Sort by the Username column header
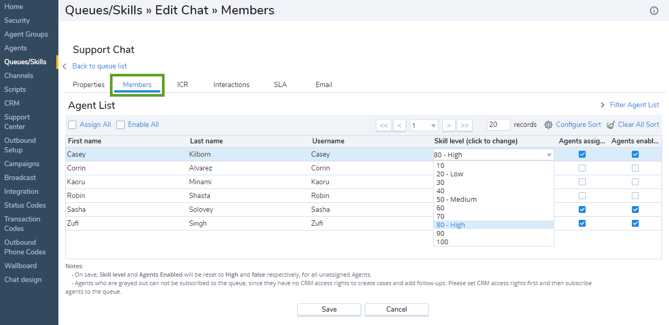The width and height of the screenshot is (669, 325). 328,141
